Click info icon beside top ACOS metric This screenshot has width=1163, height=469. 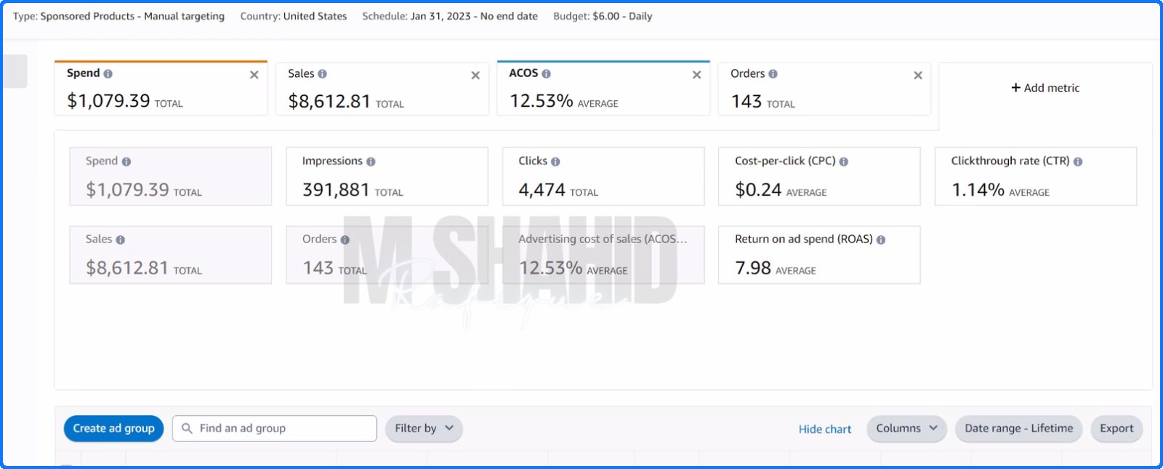point(546,74)
